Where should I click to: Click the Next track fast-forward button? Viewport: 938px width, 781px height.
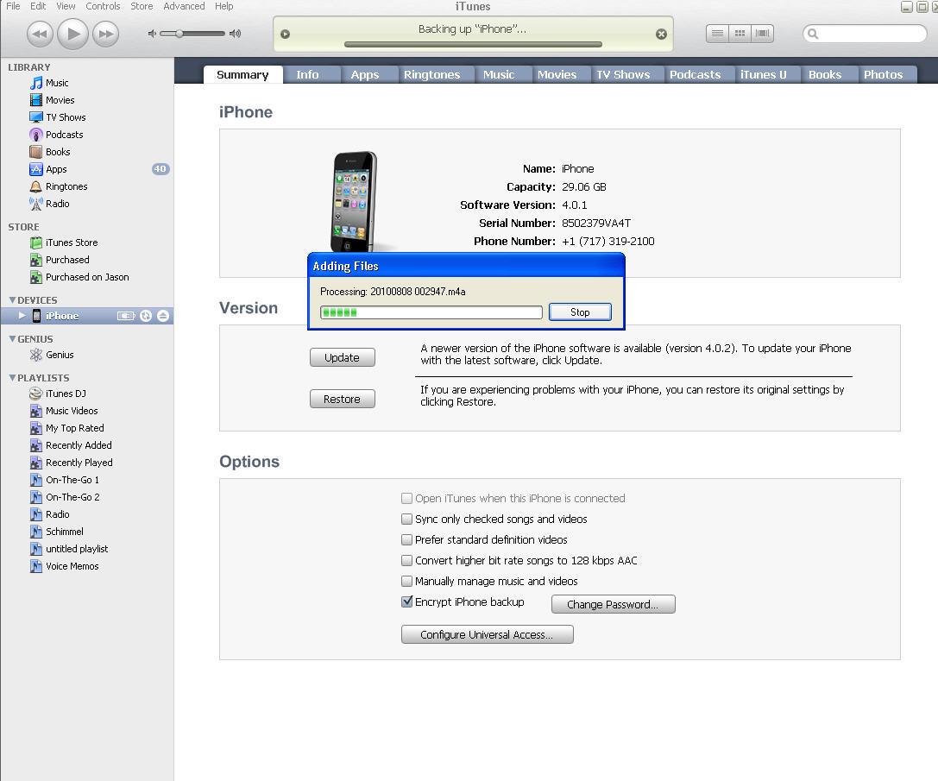coord(106,34)
